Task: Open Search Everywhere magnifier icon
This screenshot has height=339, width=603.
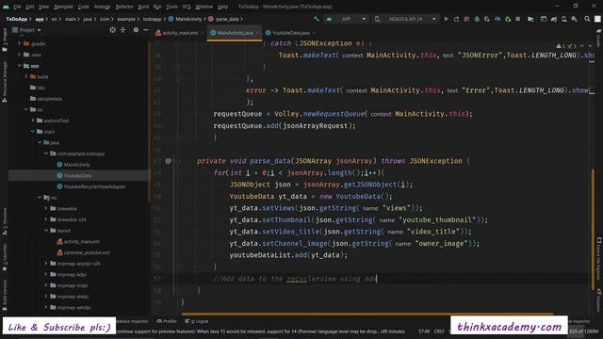Action: click(587, 19)
